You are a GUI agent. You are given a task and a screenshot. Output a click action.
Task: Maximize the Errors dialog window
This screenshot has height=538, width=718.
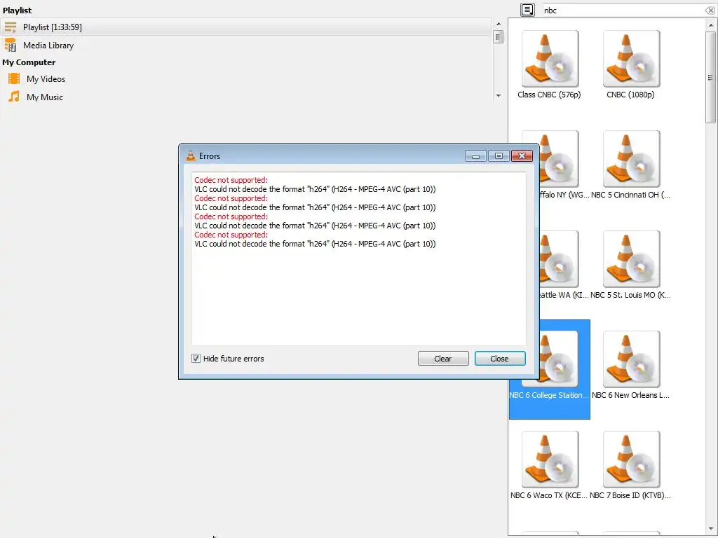(x=499, y=156)
